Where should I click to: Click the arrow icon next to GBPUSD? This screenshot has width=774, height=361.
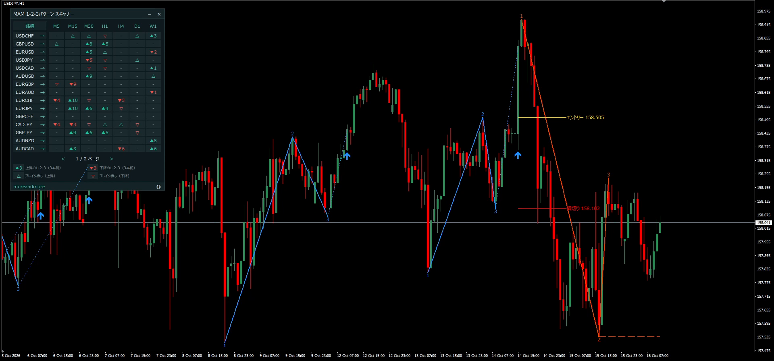[x=42, y=44]
